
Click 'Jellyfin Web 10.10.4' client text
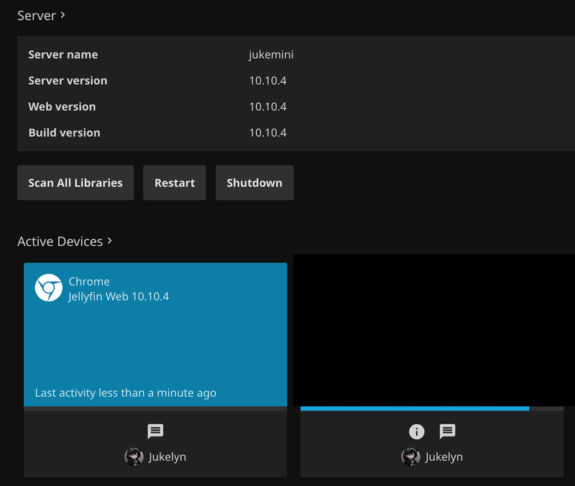point(119,296)
